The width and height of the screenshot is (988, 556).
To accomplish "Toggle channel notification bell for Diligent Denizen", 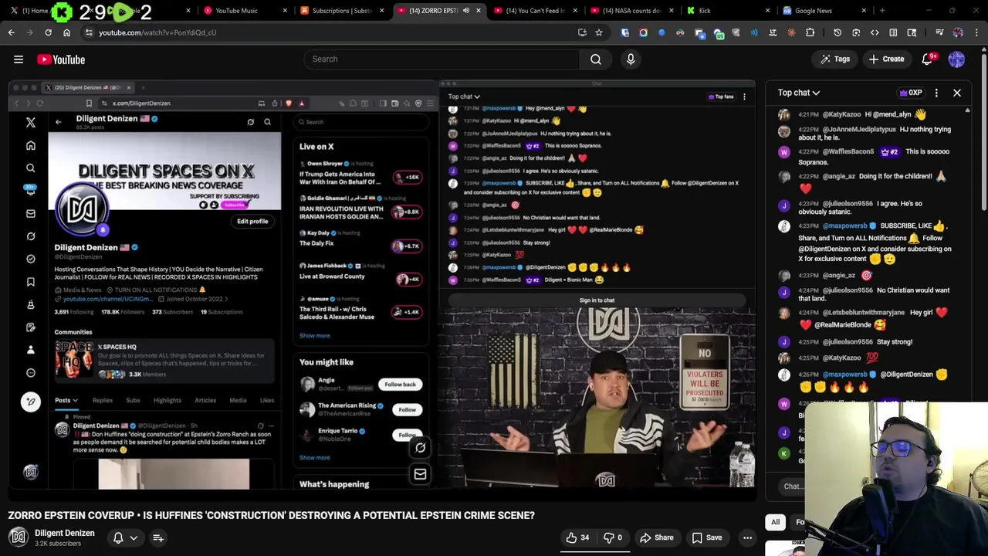I will point(118,537).
